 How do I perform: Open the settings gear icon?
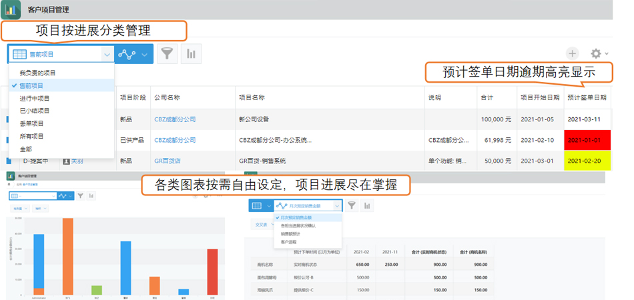tap(595, 53)
